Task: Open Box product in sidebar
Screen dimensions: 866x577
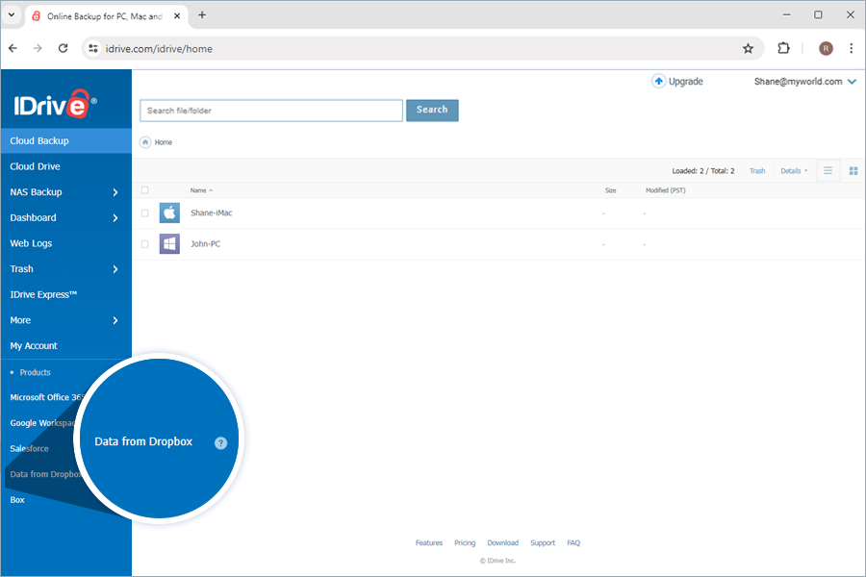Action: pos(17,500)
